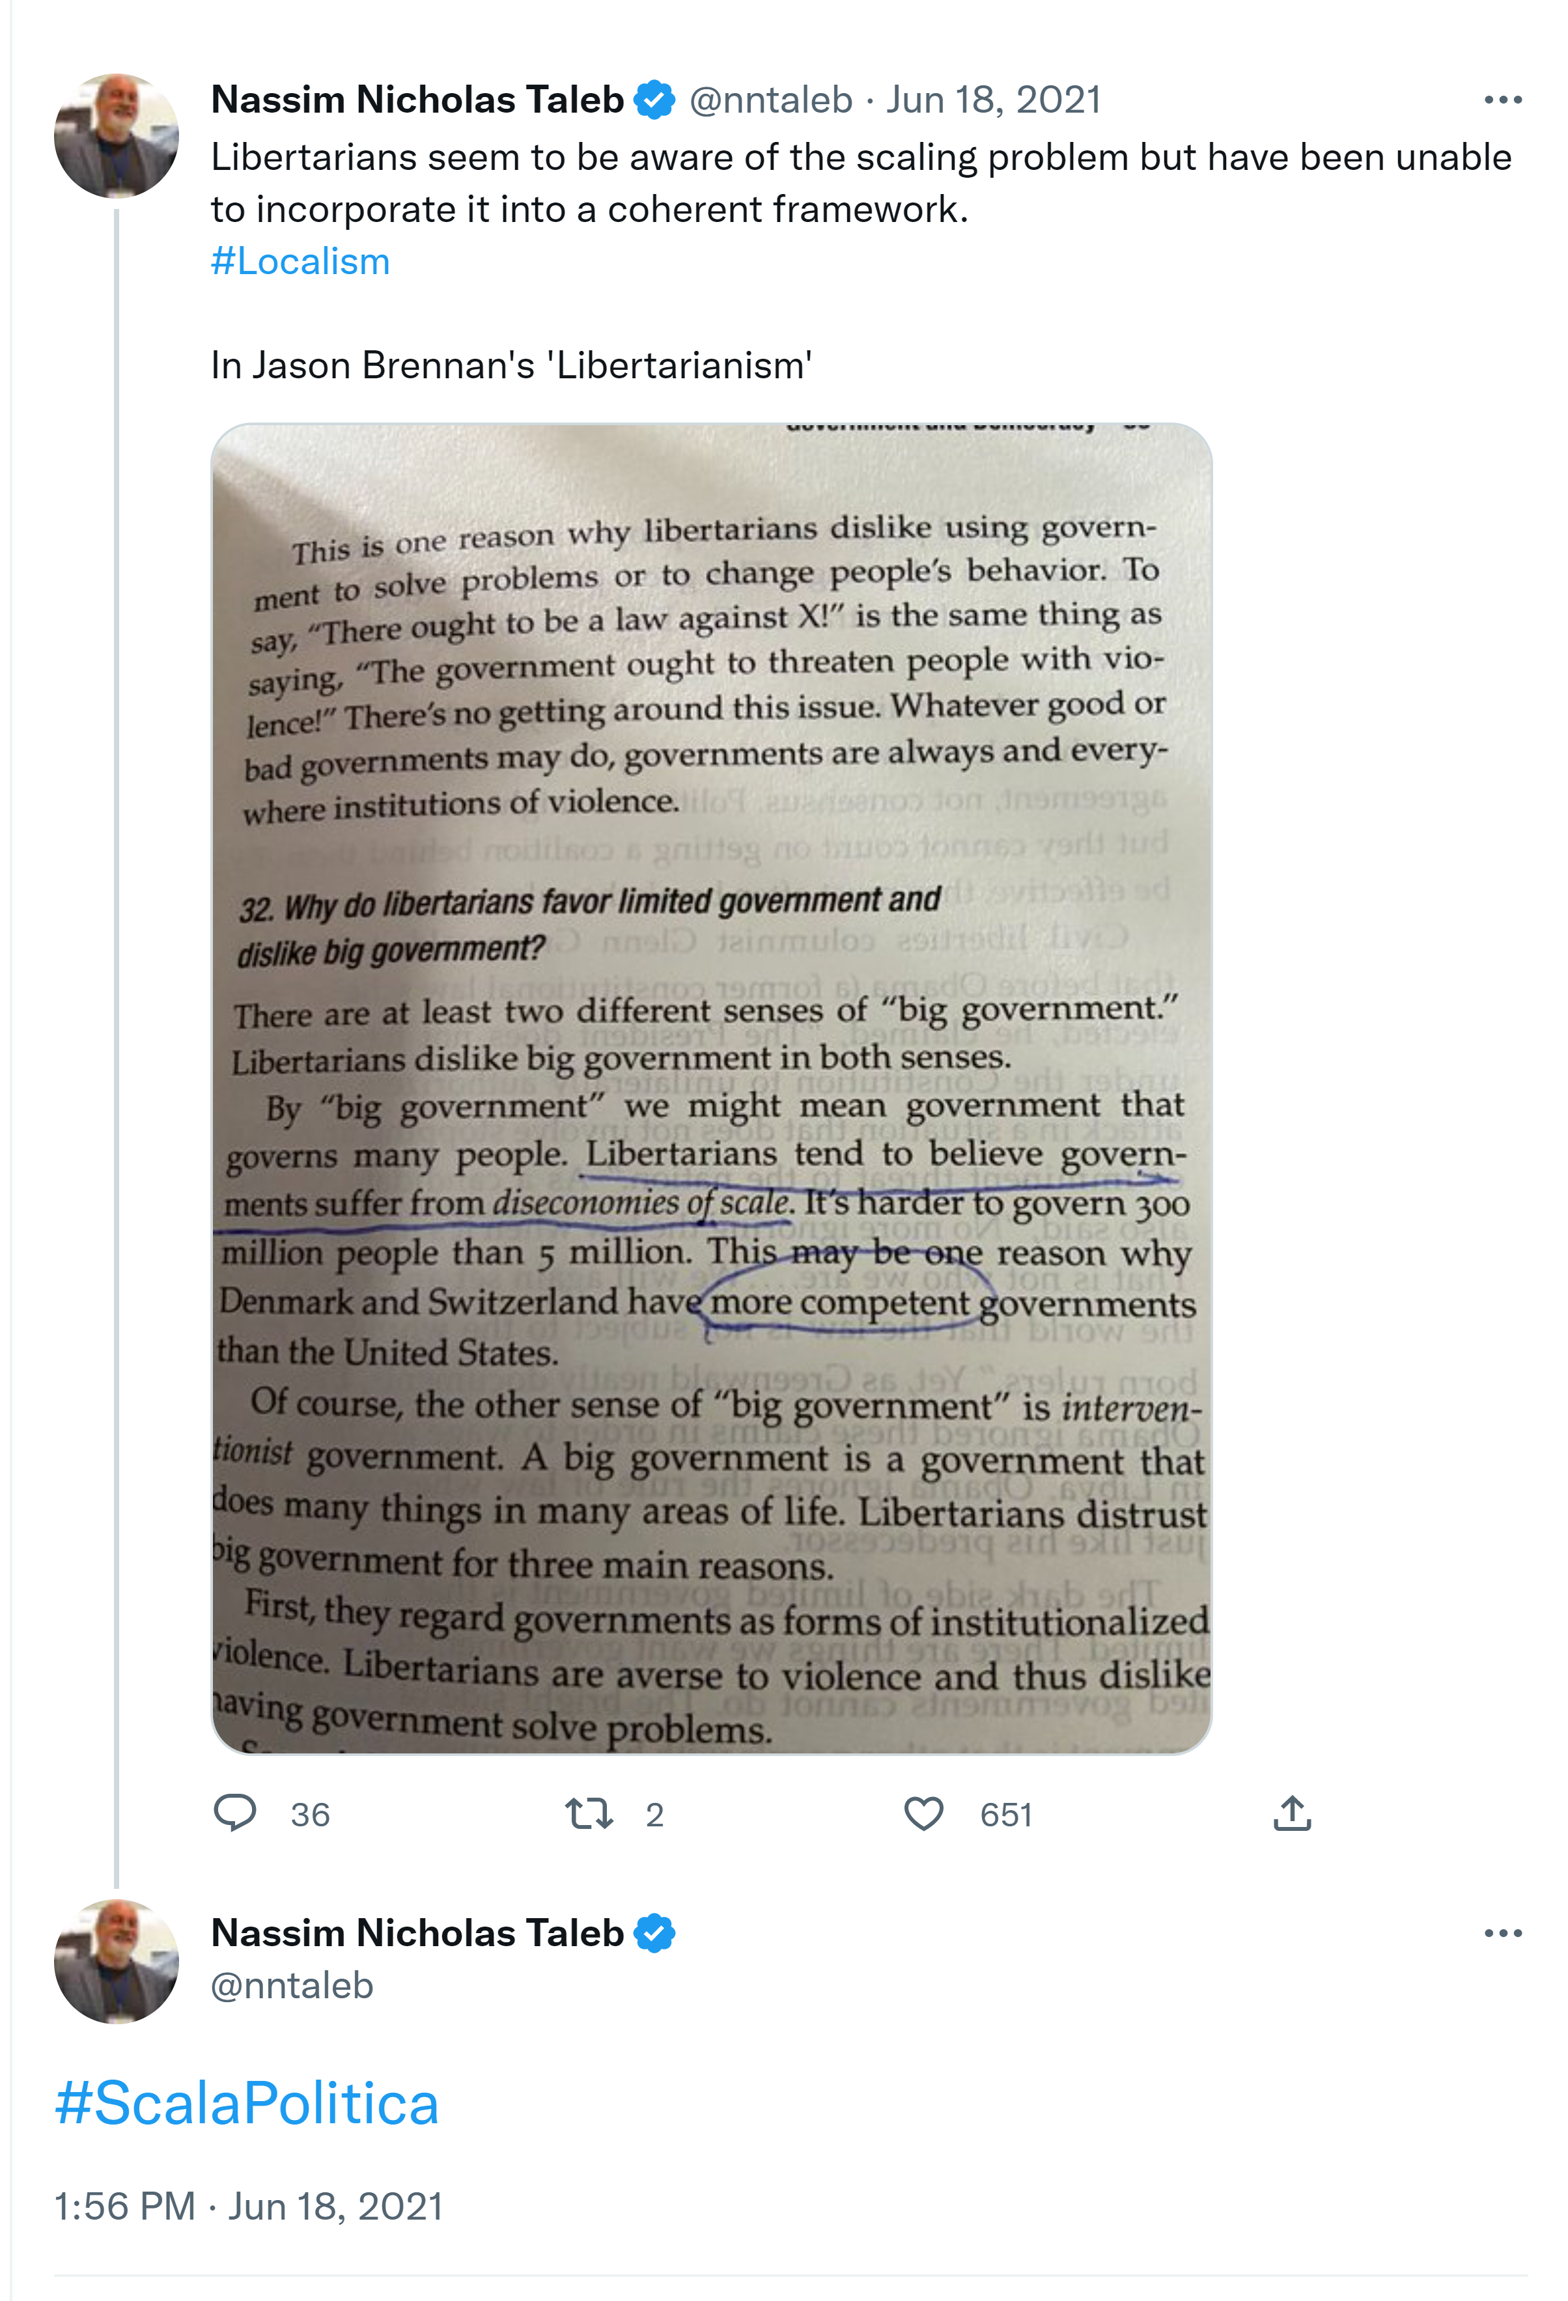This screenshot has height=2301, width=1568.
Task: Open more options on second tweet
Action: click(x=1503, y=1932)
